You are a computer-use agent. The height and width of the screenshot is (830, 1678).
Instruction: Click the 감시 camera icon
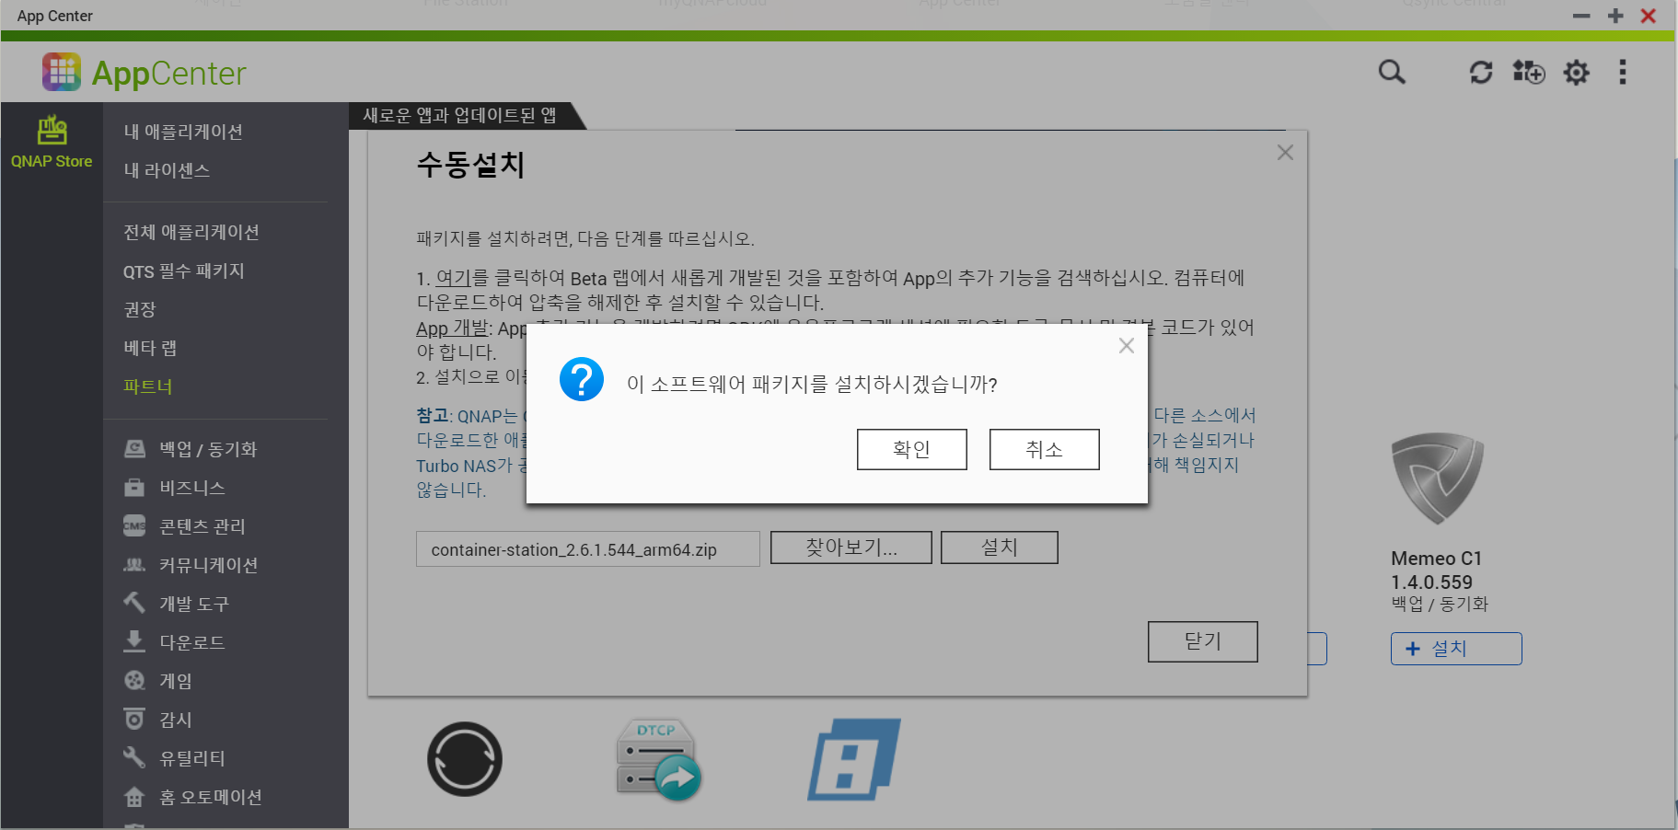(x=134, y=719)
